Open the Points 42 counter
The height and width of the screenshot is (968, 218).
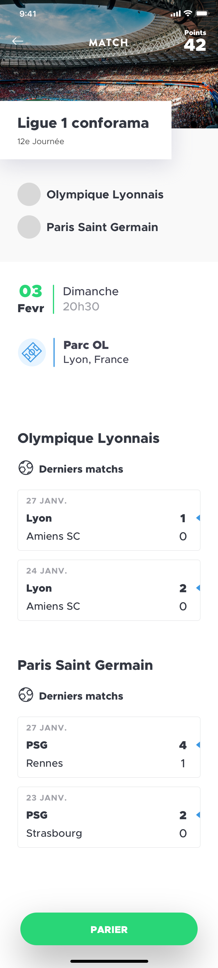[195, 41]
